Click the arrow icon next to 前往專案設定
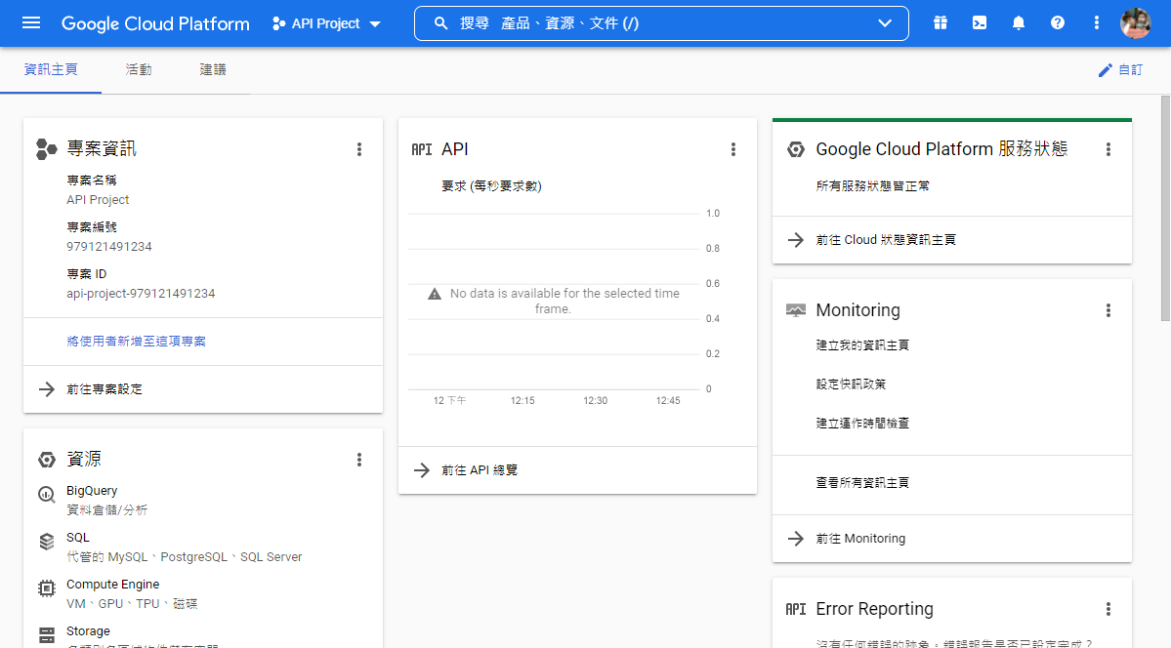Image resolution: width=1171 pixels, height=648 pixels. (x=47, y=389)
